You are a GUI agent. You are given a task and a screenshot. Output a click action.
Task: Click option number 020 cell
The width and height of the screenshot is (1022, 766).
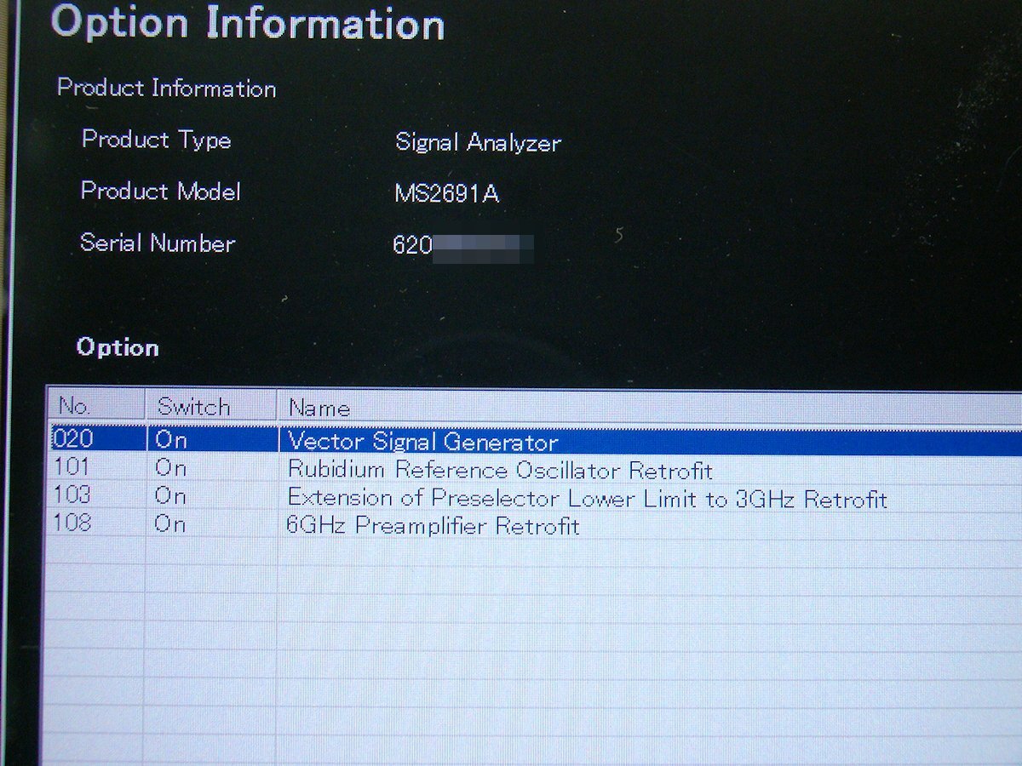tap(73, 439)
